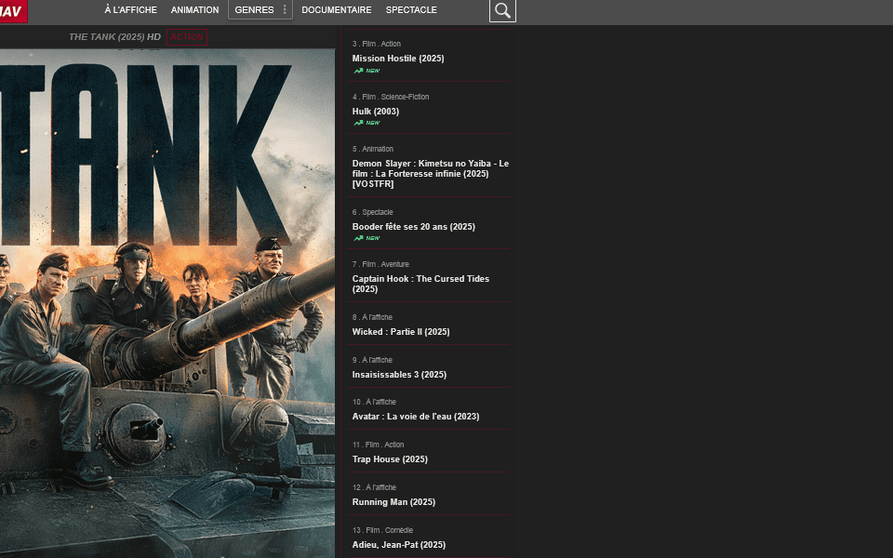Open the À L'AFFICHE menu item
This screenshot has width=893, height=558.
click(130, 10)
